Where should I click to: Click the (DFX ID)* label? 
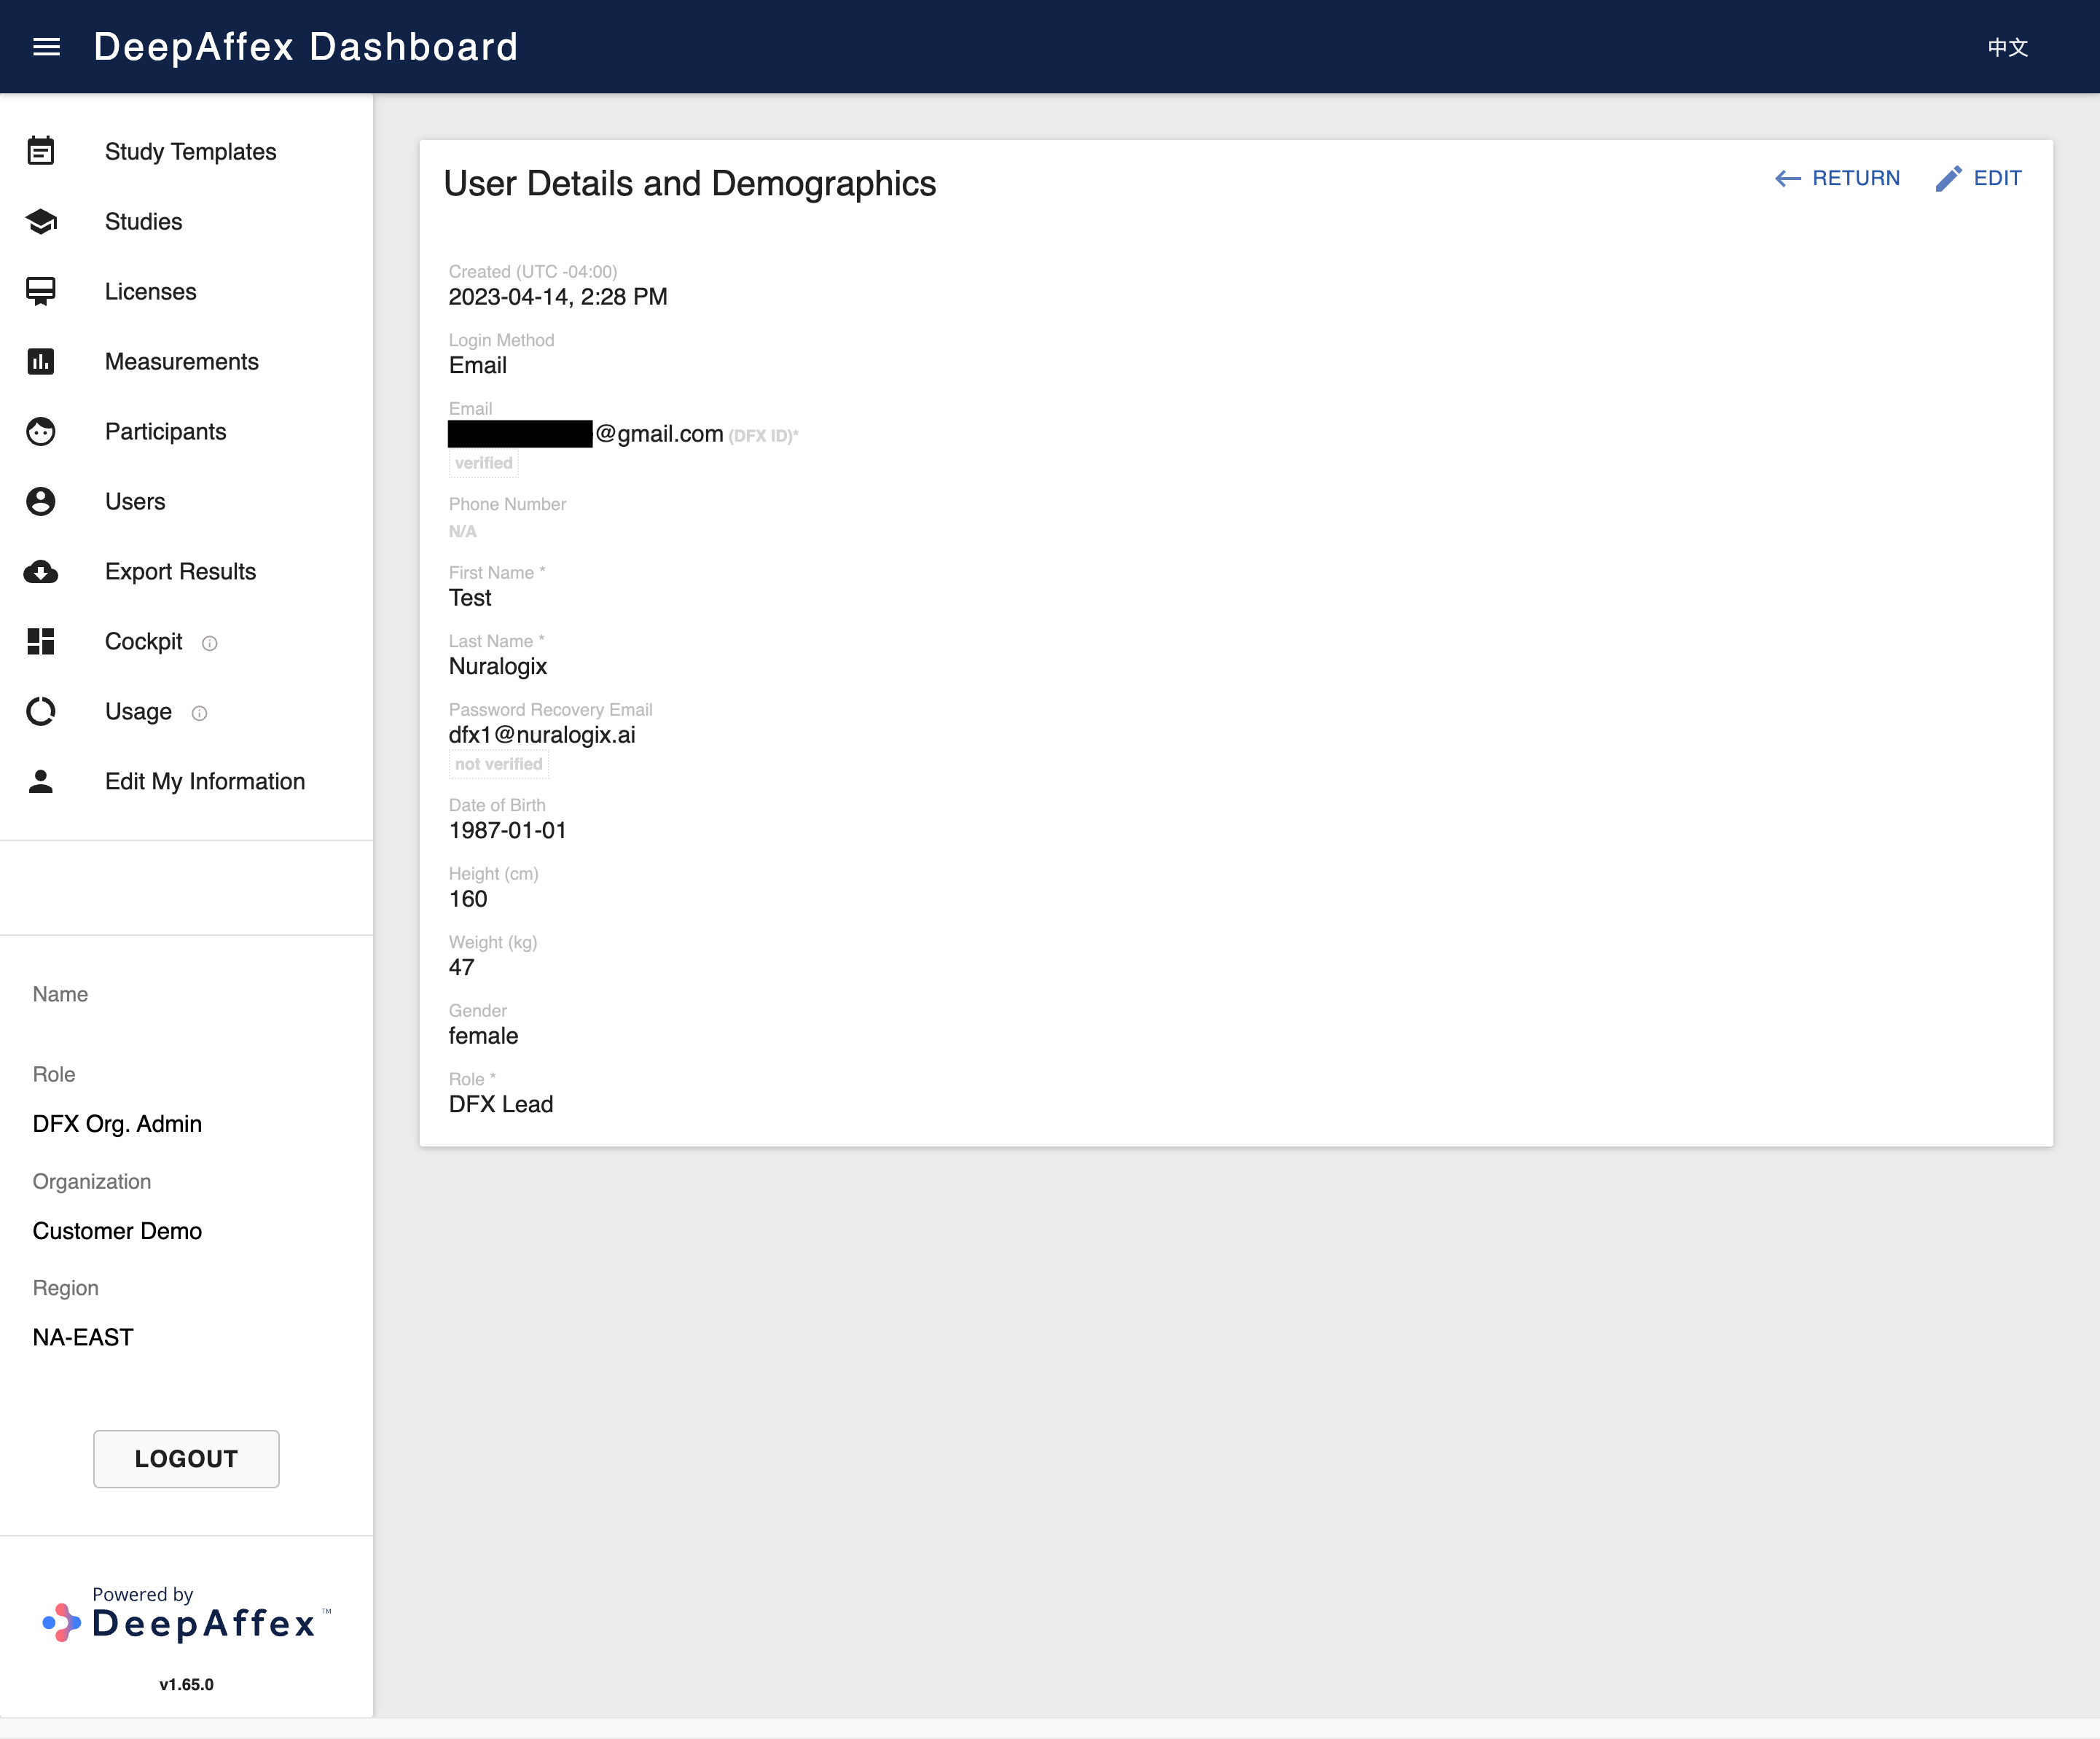pyautogui.click(x=764, y=436)
